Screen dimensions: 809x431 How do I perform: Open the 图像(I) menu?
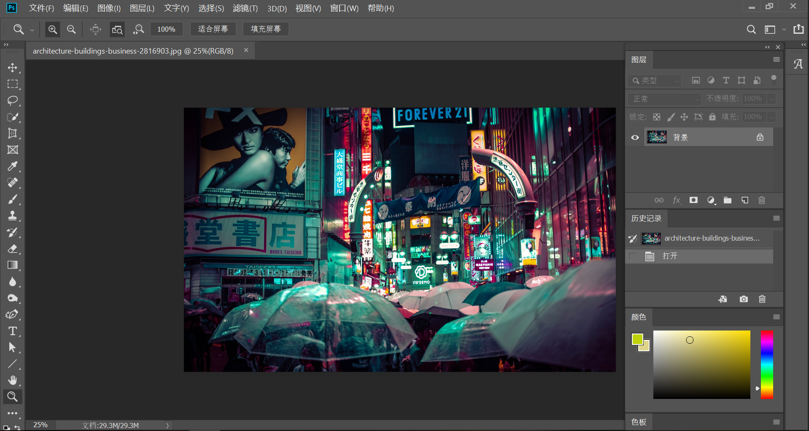point(109,8)
